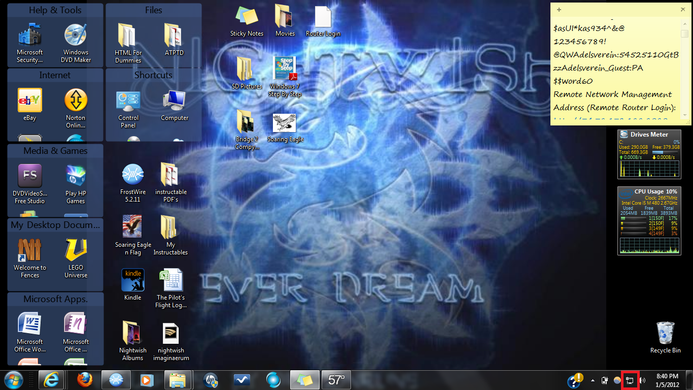693x390 pixels.
Task: Click the Show desktop strip on the taskbar
Action: (x=689, y=380)
